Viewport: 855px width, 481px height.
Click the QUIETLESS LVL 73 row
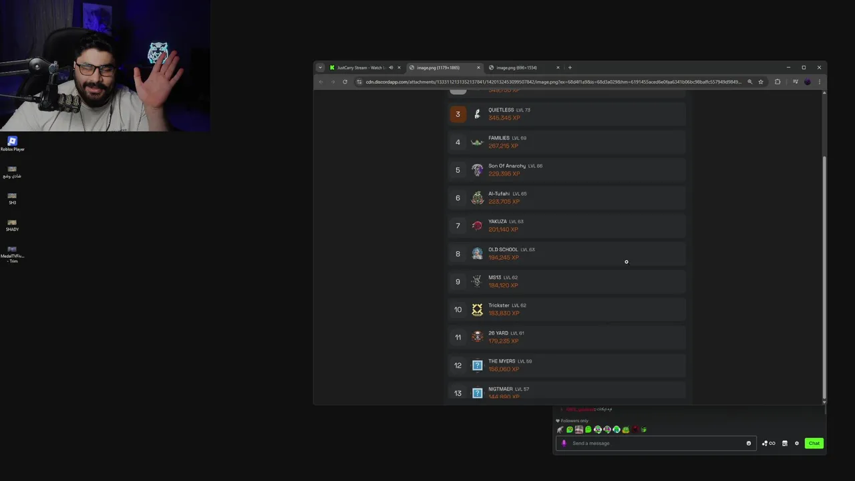(567, 114)
